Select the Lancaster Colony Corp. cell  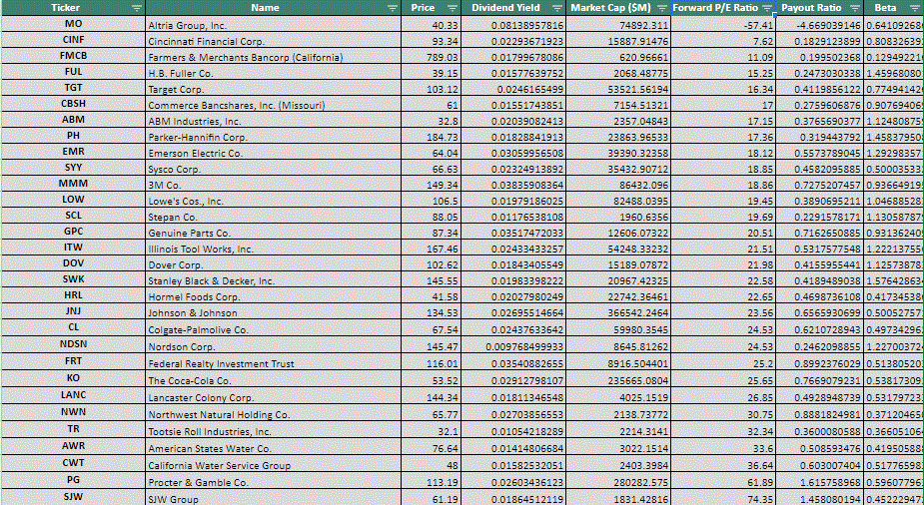(x=274, y=395)
